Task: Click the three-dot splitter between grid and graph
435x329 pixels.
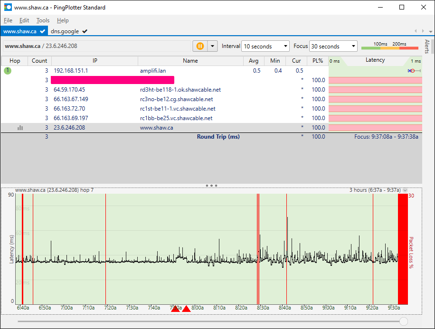Action: (211, 185)
